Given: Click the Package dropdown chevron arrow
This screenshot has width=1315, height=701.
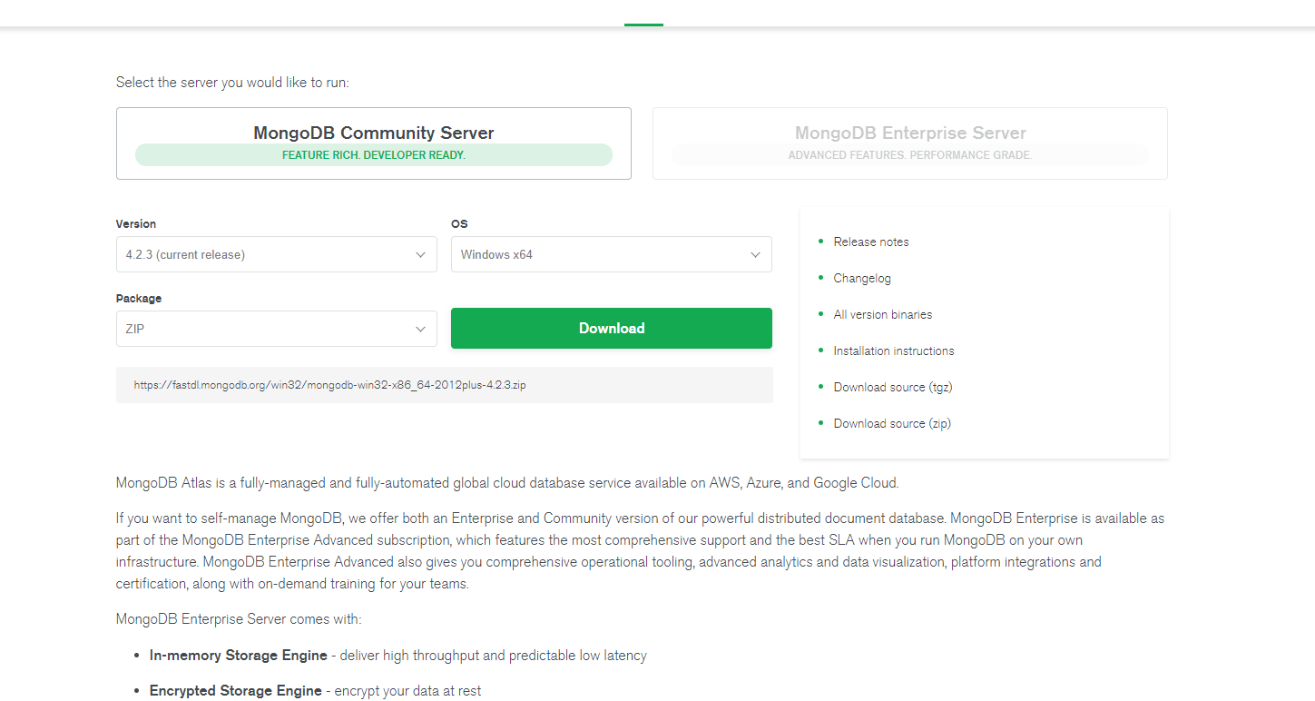Looking at the screenshot, I should click(x=420, y=330).
